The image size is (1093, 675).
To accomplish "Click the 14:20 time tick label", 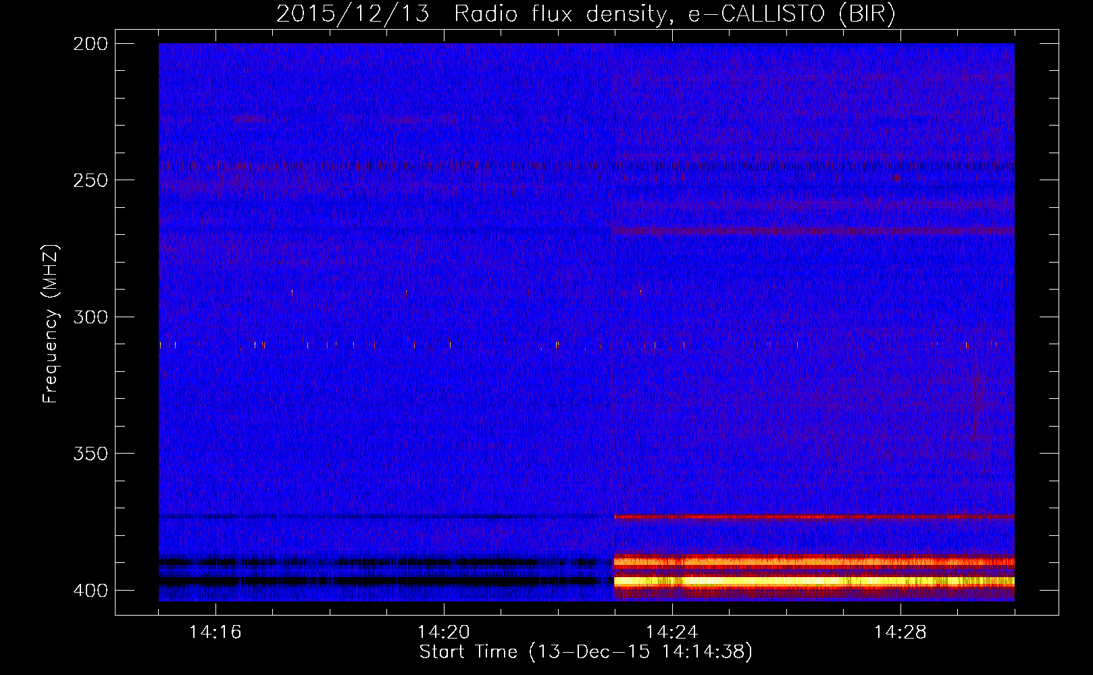I will 444,632.
